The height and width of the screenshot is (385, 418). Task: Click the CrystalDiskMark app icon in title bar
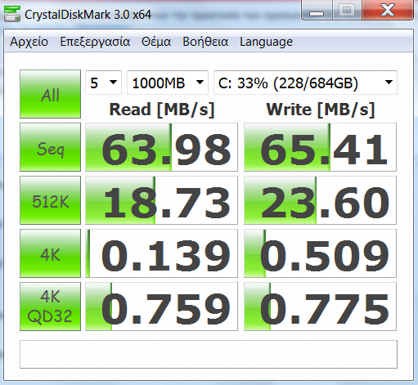tap(12, 14)
